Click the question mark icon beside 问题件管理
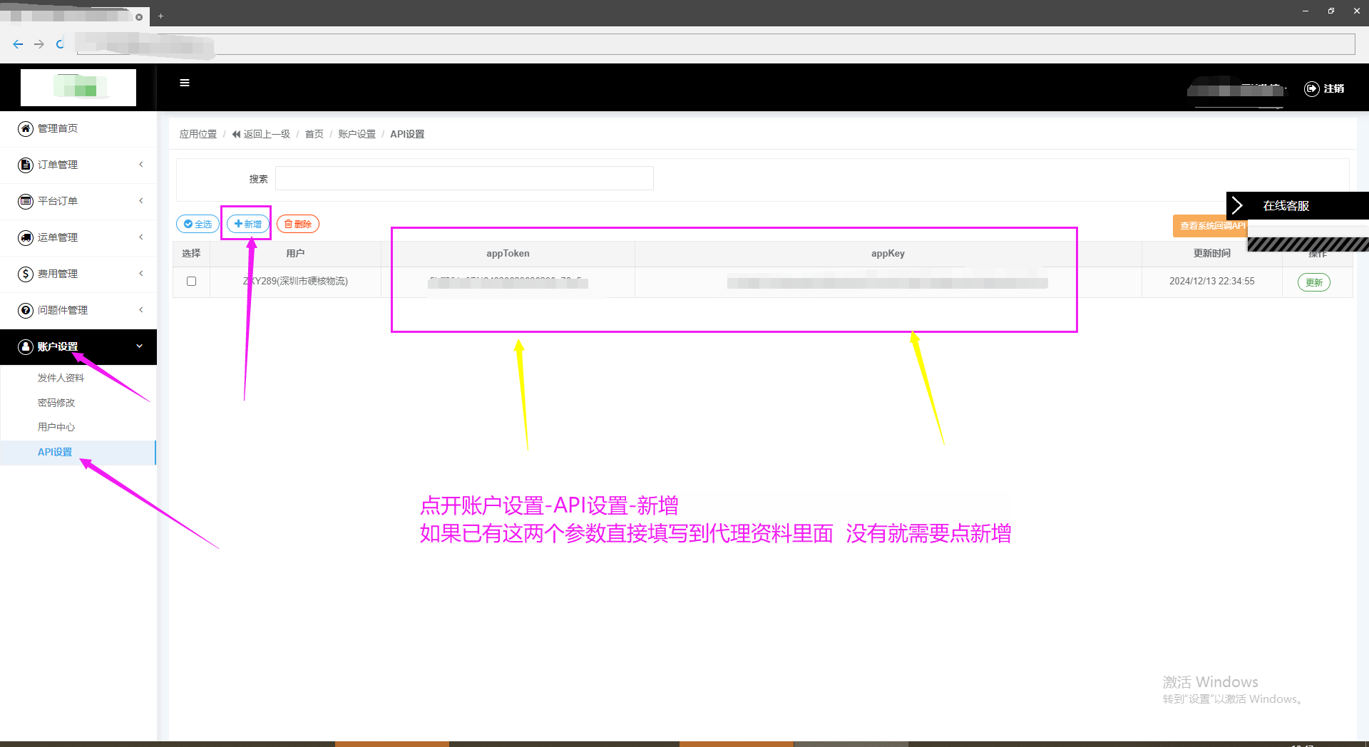The height and width of the screenshot is (747, 1369). point(26,310)
